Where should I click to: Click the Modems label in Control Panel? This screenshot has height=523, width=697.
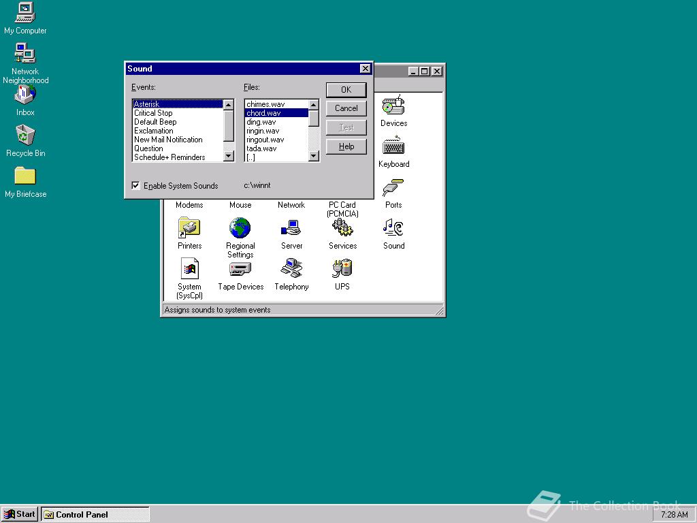pyautogui.click(x=189, y=205)
